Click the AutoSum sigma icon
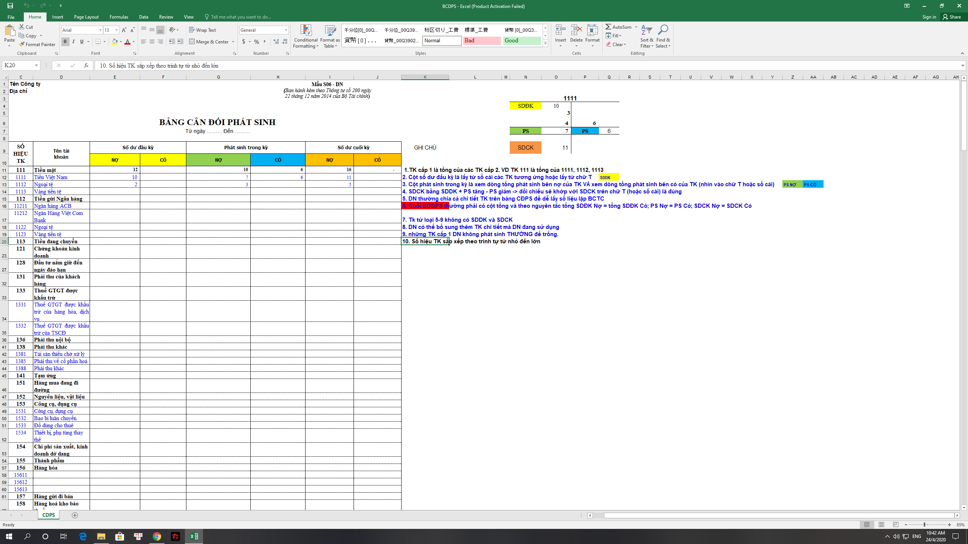 [608, 27]
